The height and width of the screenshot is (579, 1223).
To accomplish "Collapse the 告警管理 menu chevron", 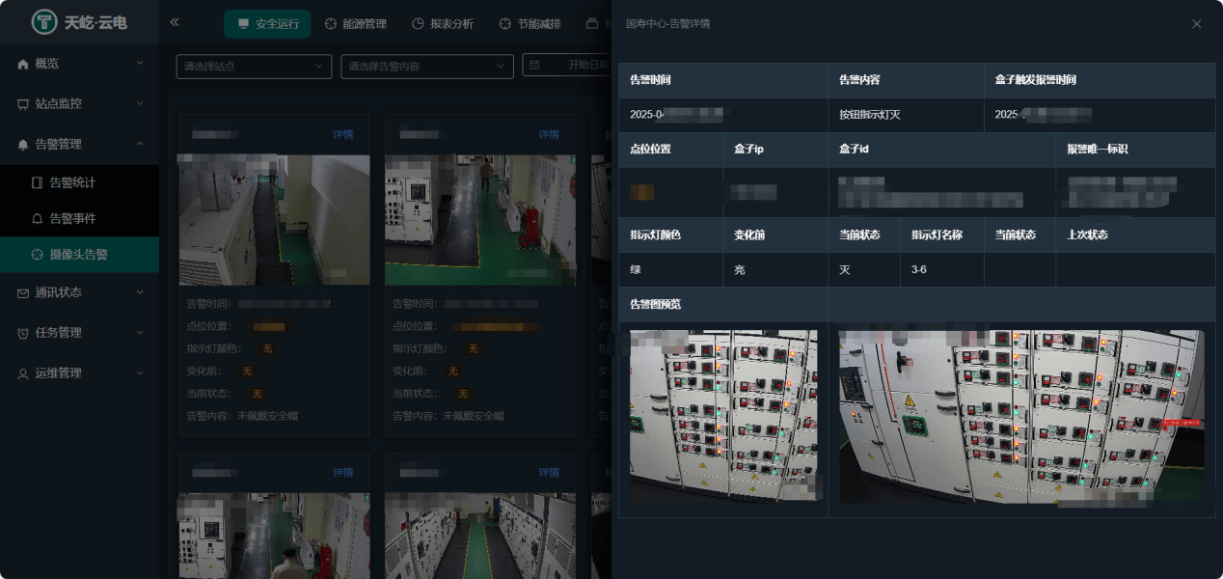I will (x=140, y=144).
